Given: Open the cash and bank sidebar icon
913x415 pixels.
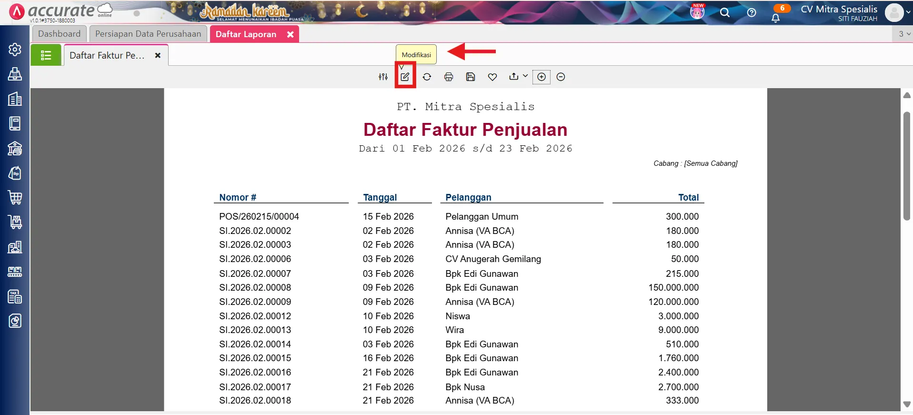Looking at the screenshot, I should 15,148.
